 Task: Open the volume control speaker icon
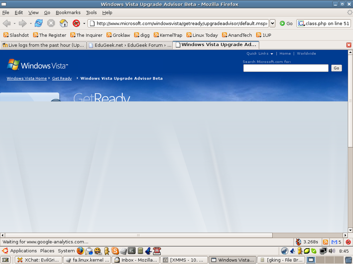pos(332,251)
